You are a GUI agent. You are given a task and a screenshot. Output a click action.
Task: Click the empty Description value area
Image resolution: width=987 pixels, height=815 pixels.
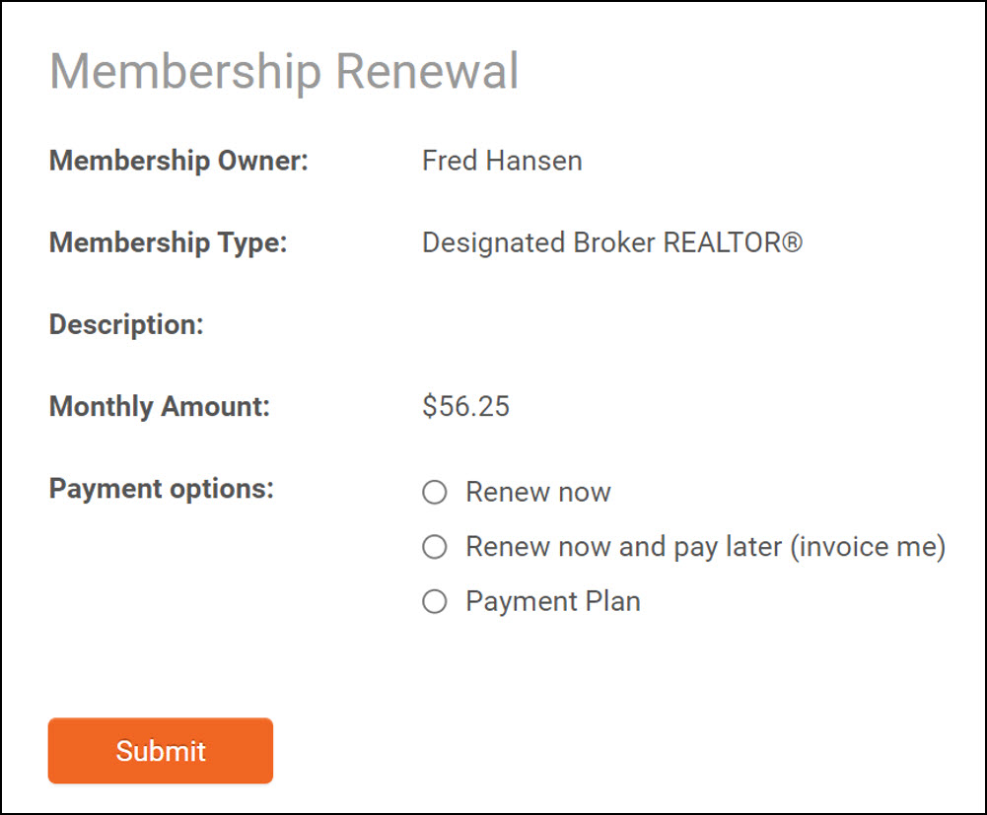click(x=592, y=324)
